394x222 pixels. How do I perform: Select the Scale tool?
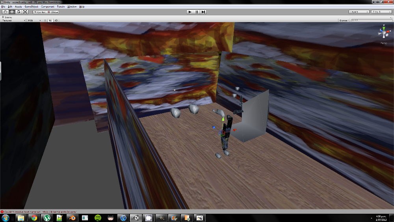tap(25, 12)
